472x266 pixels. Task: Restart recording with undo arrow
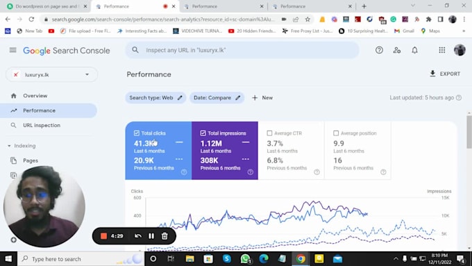[138, 236]
